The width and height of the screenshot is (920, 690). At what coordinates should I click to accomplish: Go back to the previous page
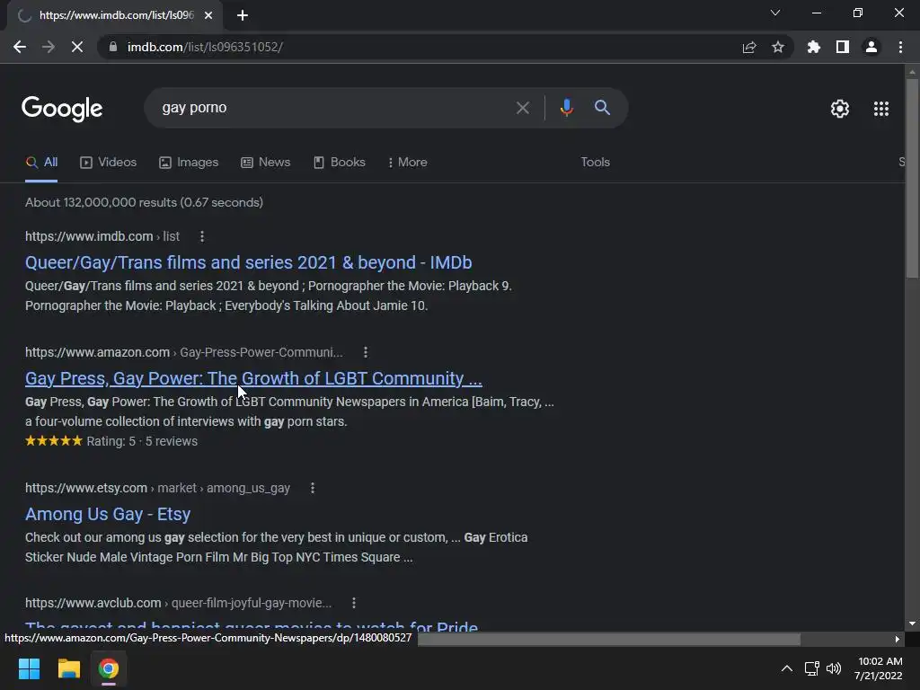(20, 47)
